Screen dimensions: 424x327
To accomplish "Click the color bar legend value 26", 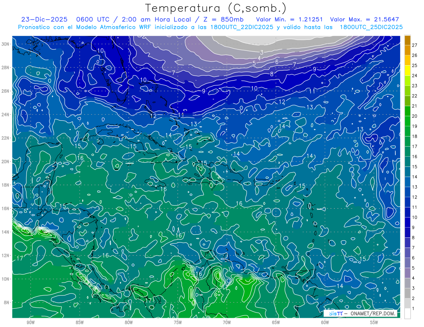I will click(414, 55).
